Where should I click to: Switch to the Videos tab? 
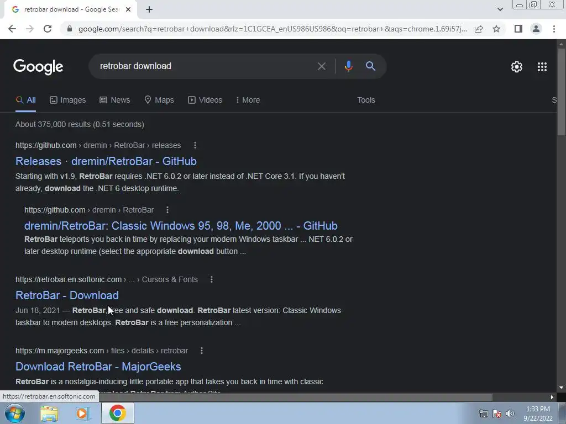[x=205, y=100]
